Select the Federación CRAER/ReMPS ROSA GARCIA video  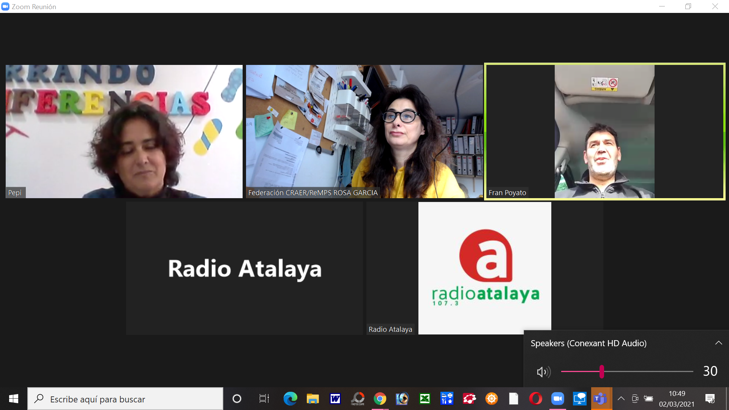coord(364,131)
